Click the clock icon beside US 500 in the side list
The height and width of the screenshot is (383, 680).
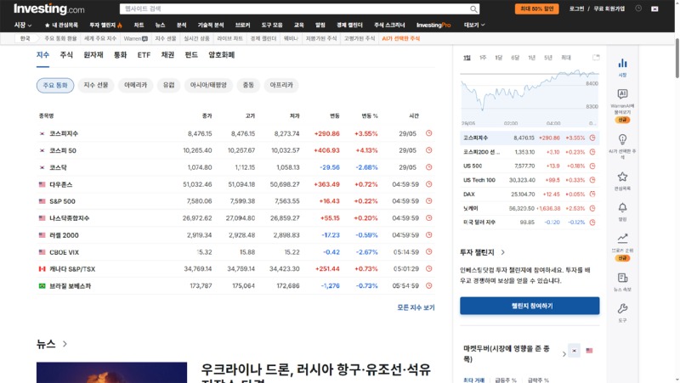[592, 166]
